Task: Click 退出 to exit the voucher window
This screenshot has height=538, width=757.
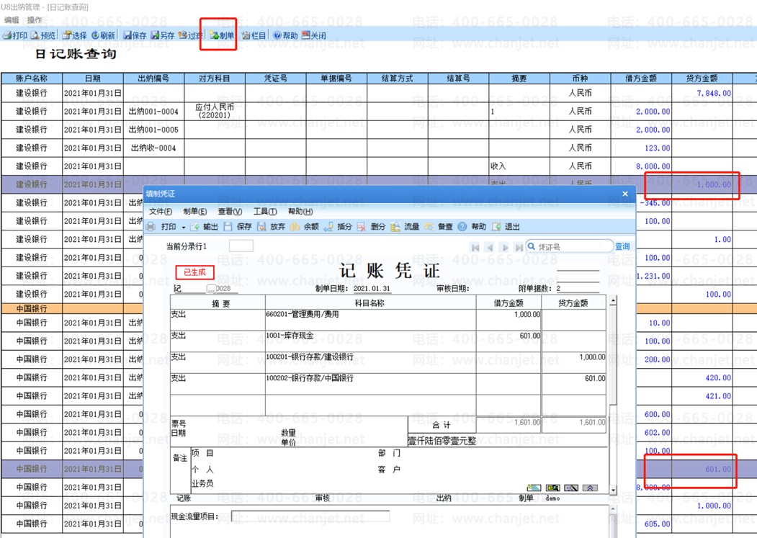Action: [506, 226]
